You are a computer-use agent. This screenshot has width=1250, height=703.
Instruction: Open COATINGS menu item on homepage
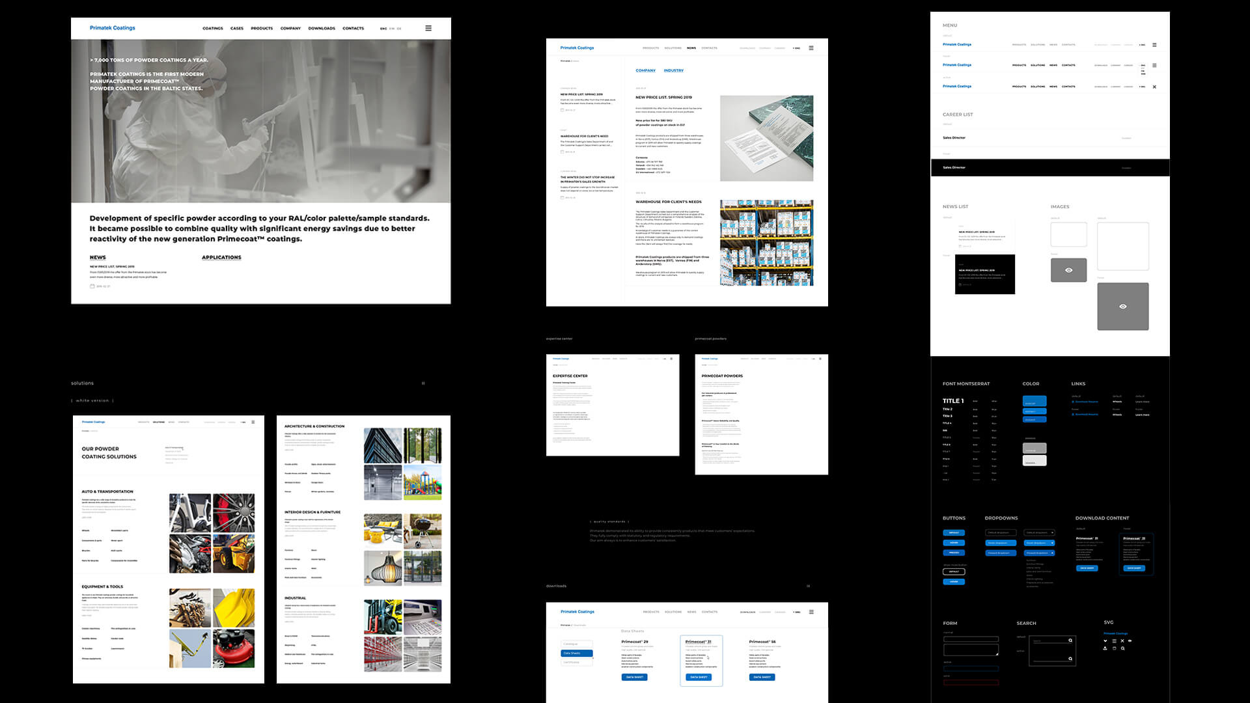[212, 29]
